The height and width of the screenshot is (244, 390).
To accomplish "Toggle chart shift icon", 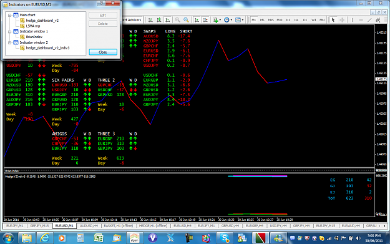I will (205, 20).
